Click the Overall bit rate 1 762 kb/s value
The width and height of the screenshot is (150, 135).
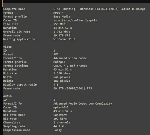tap(62, 32)
